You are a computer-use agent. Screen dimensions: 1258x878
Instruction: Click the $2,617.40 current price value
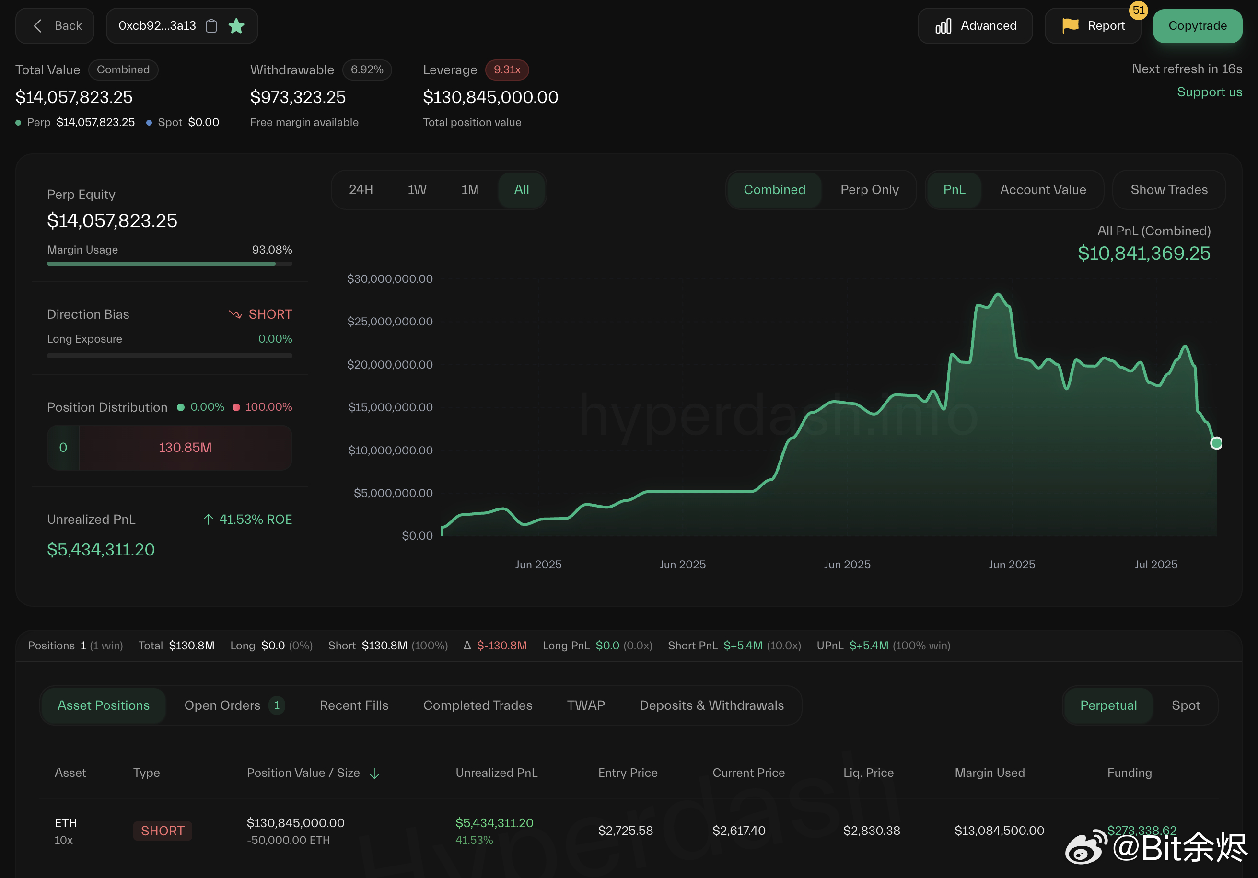coord(739,831)
